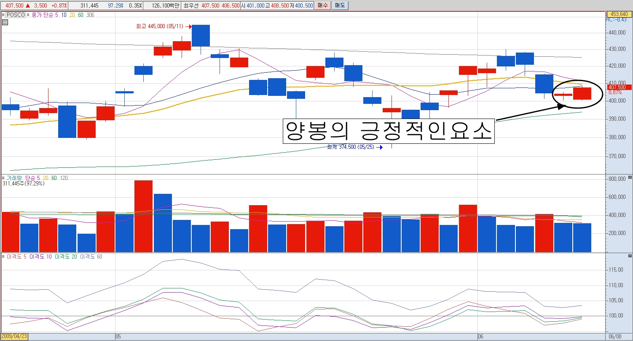
Task: Click the 거래량 volume indicator label
Action: [14, 178]
